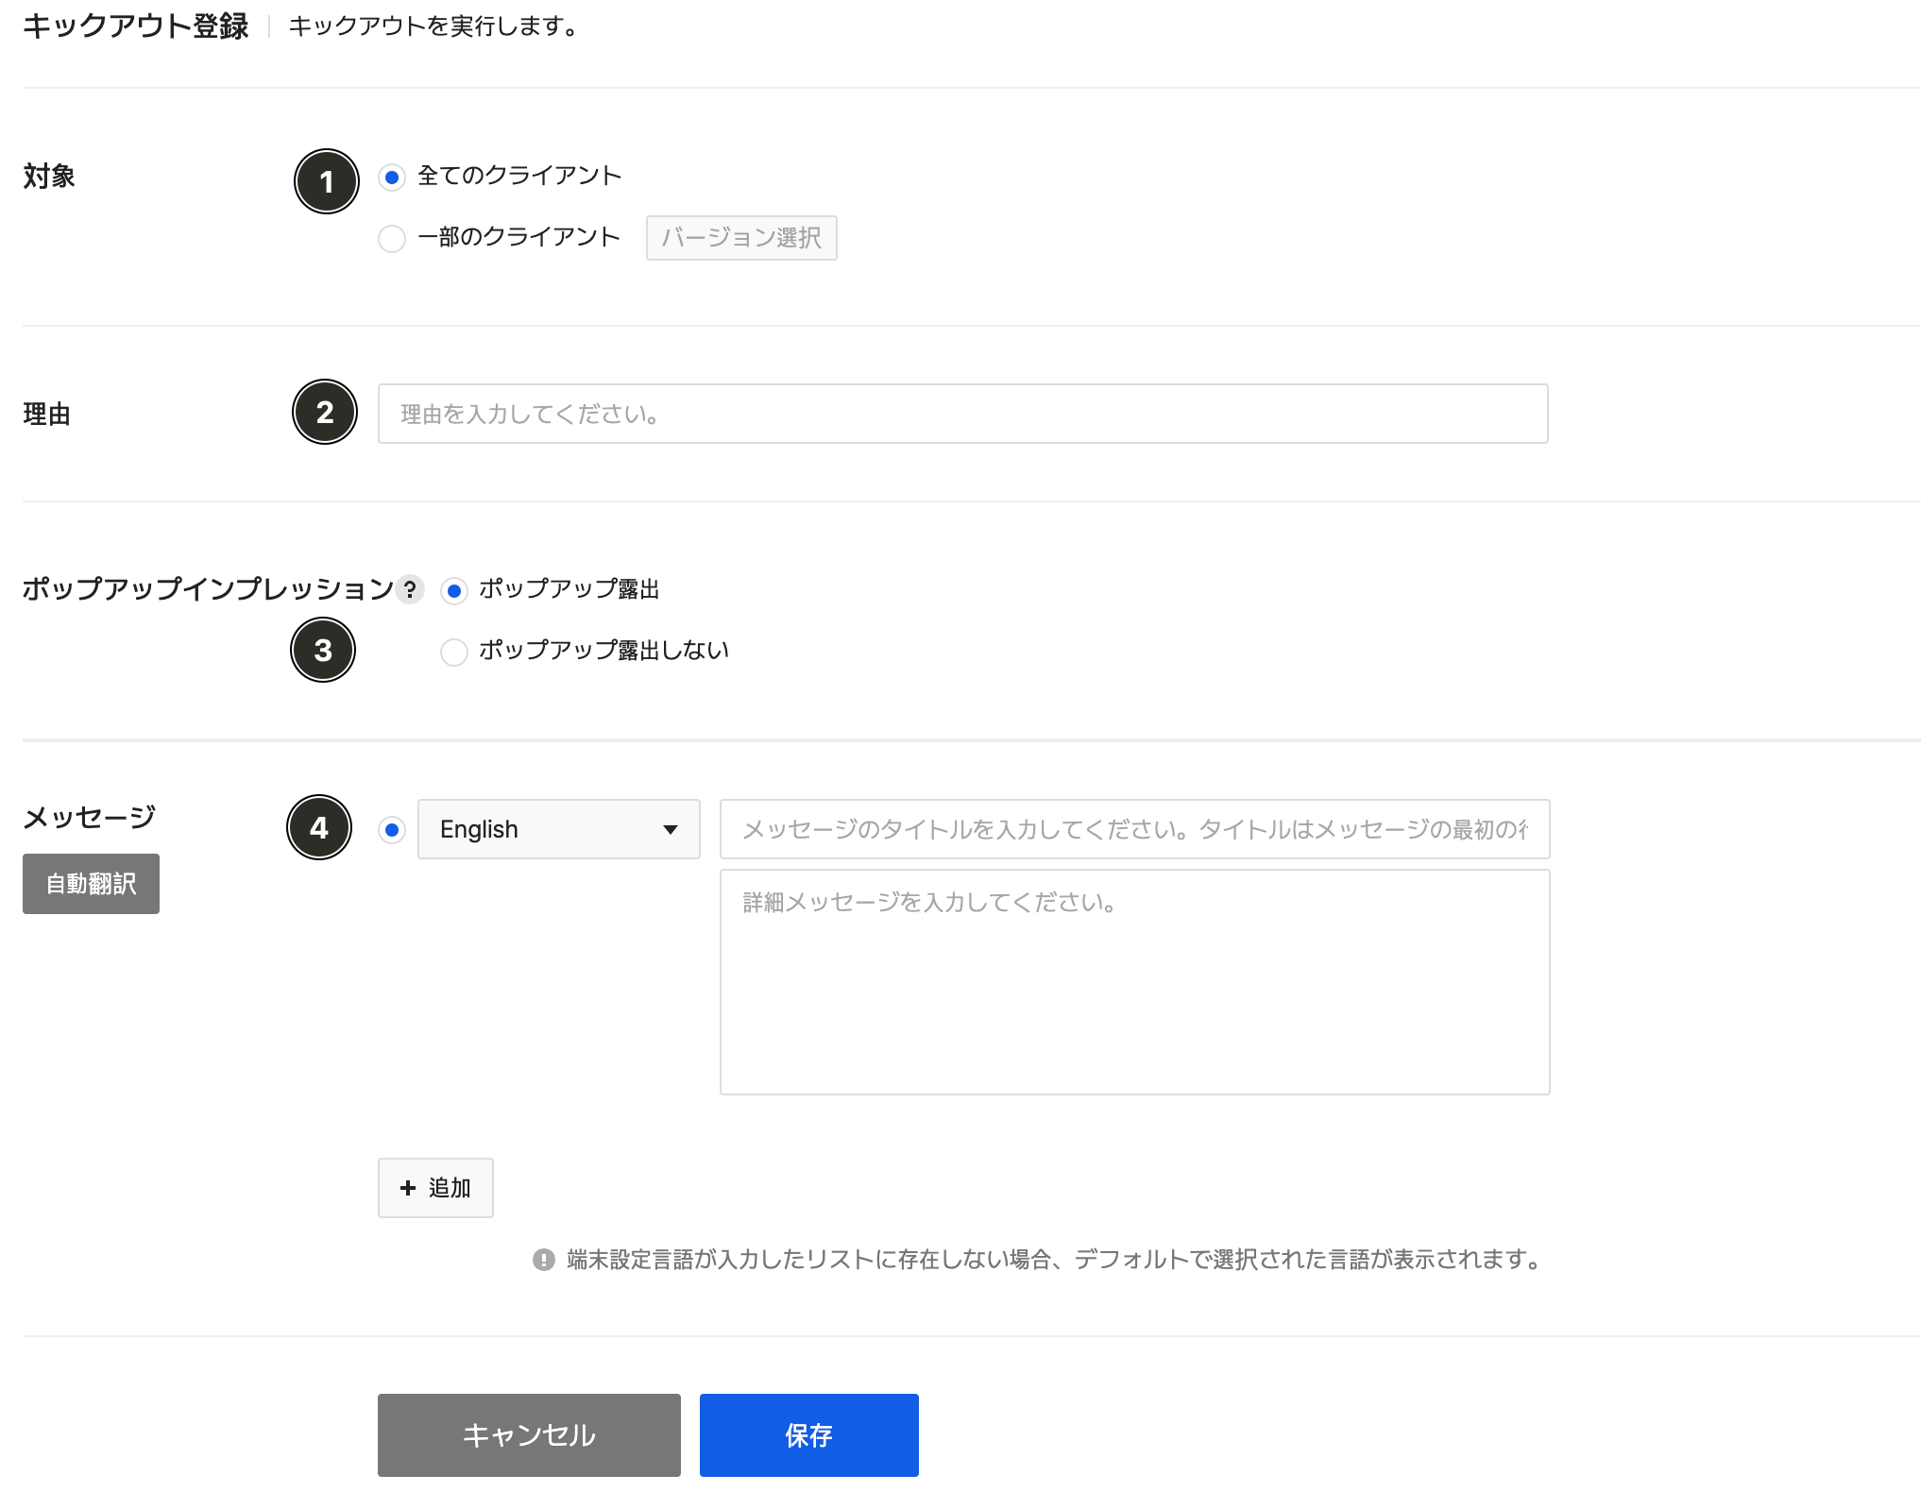Click the メッセージ section label
This screenshot has width=1921, height=1509.
pyautogui.click(x=89, y=817)
